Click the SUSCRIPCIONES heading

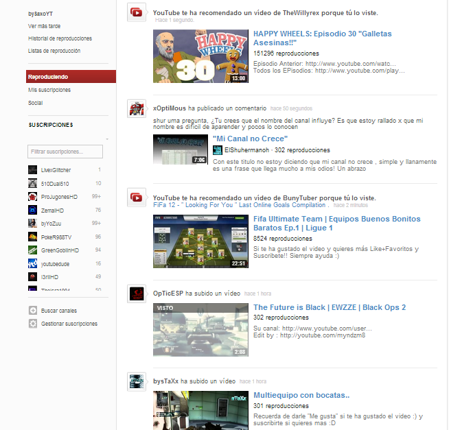[x=51, y=125]
